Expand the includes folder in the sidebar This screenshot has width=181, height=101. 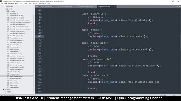[6, 11]
